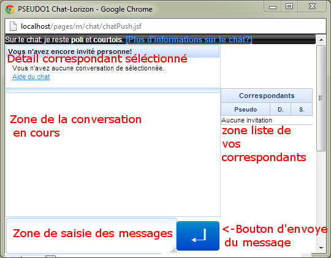Click the scrollbar down arrow
The width and height of the screenshot is (331, 258).
coord(321,248)
